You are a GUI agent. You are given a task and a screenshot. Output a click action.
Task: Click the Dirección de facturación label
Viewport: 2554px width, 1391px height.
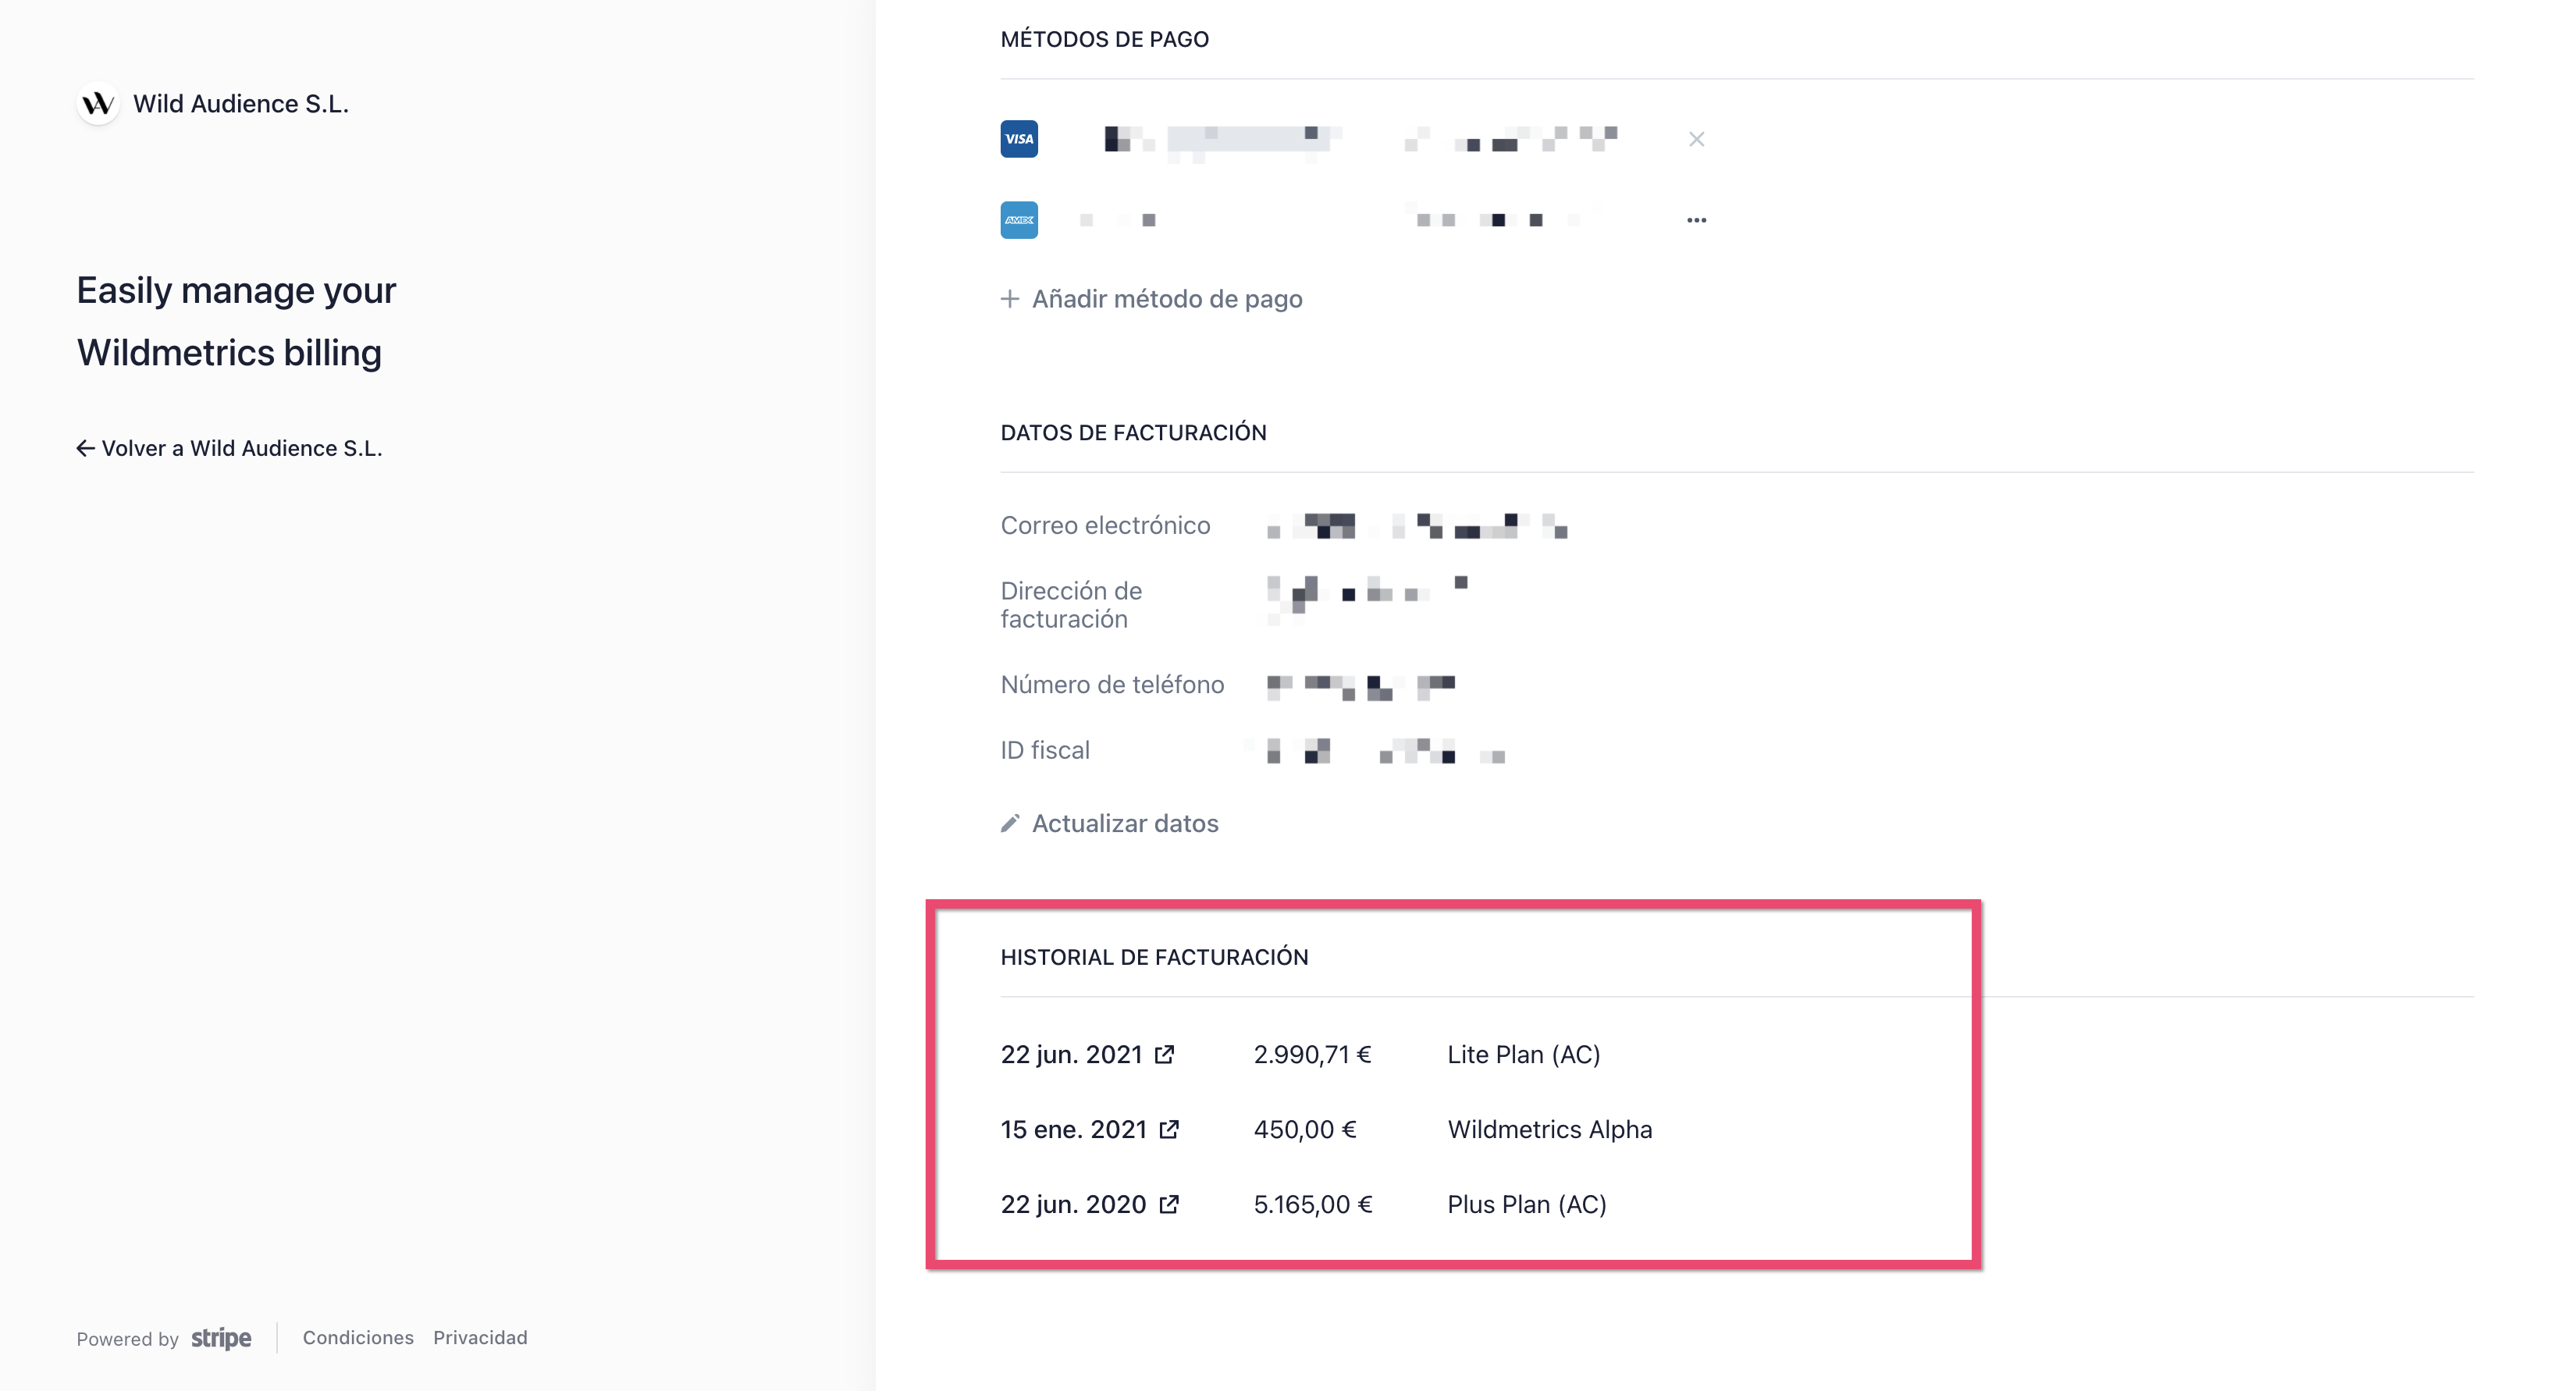[1071, 604]
